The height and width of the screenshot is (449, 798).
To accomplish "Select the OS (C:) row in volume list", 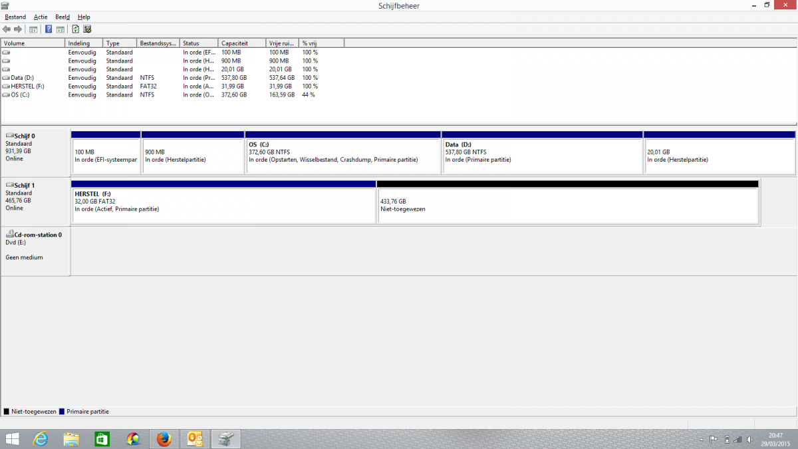I will click(x=173, y=95).
